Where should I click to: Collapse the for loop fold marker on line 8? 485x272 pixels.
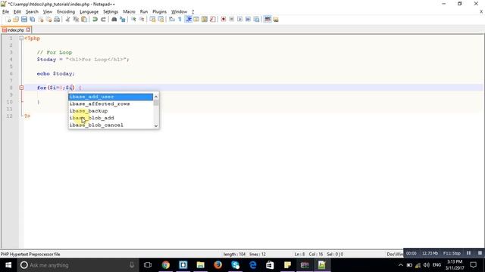21,88
